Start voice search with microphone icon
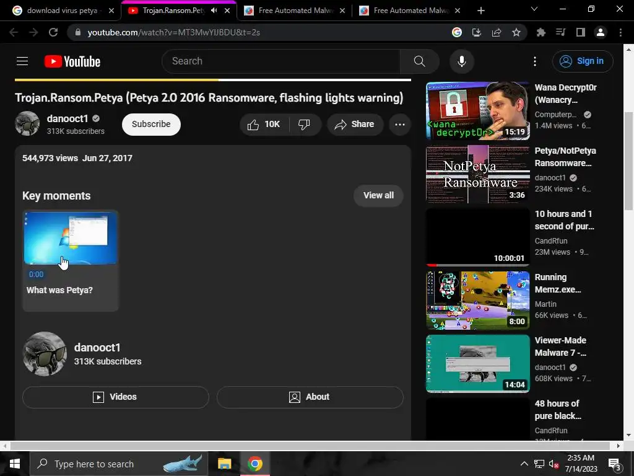 [x=462, y=61]
